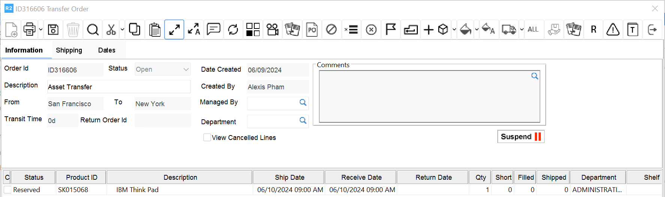Switch to the Shipping tab
The image size is (665, 197).
click(x=69, y=50)
